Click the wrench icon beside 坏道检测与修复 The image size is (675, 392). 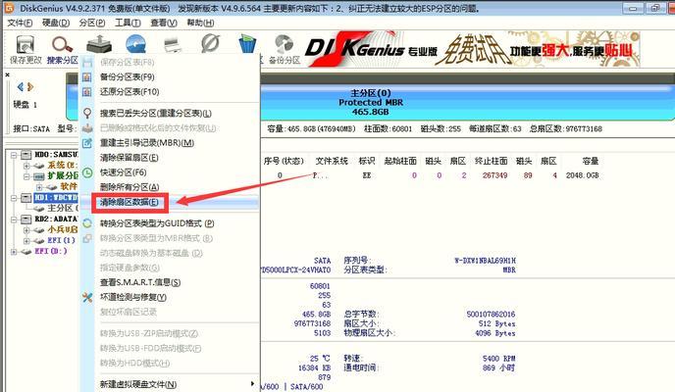click(87, 297)
